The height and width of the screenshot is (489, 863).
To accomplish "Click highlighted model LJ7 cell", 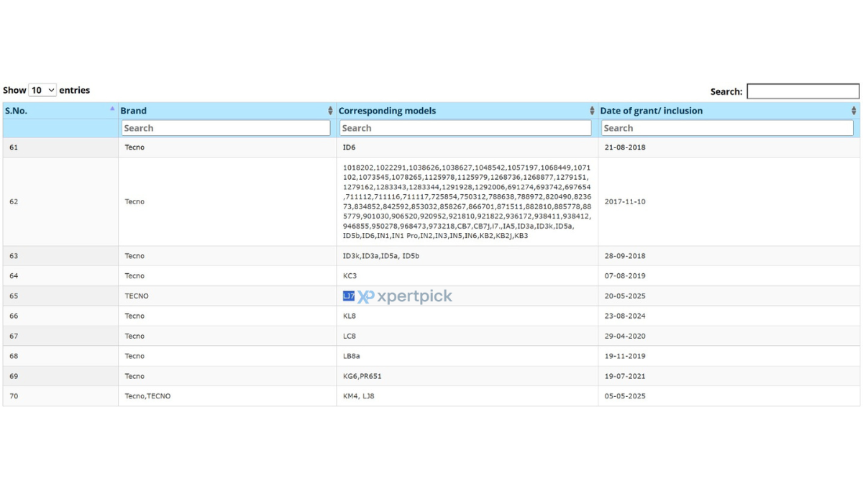I will [x=349, y=296].
